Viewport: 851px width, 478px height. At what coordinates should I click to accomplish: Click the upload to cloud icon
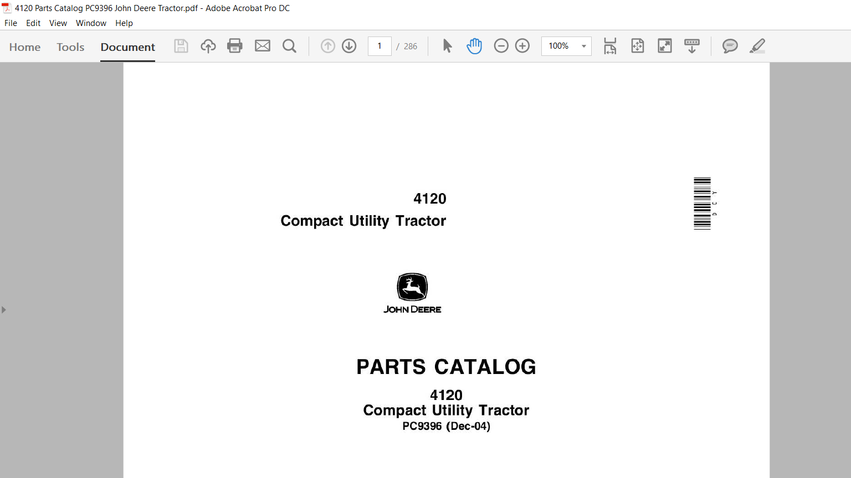(x=208, y=46)
